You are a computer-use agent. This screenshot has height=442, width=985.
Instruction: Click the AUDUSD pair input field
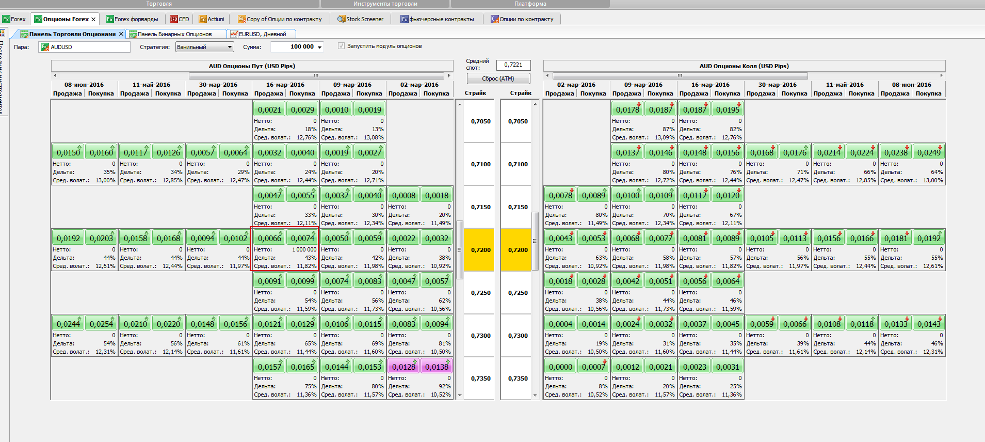pyautogui.click(x=85, y=47)
